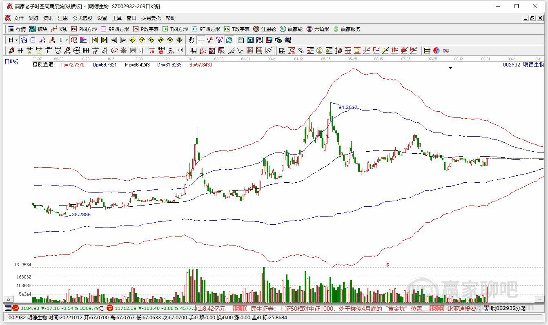
Task: Click the 002932 明德生物 stock label
Action: [523, 64]
